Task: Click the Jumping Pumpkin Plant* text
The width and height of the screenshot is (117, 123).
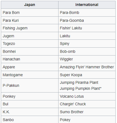Action: tap(81, 88)
